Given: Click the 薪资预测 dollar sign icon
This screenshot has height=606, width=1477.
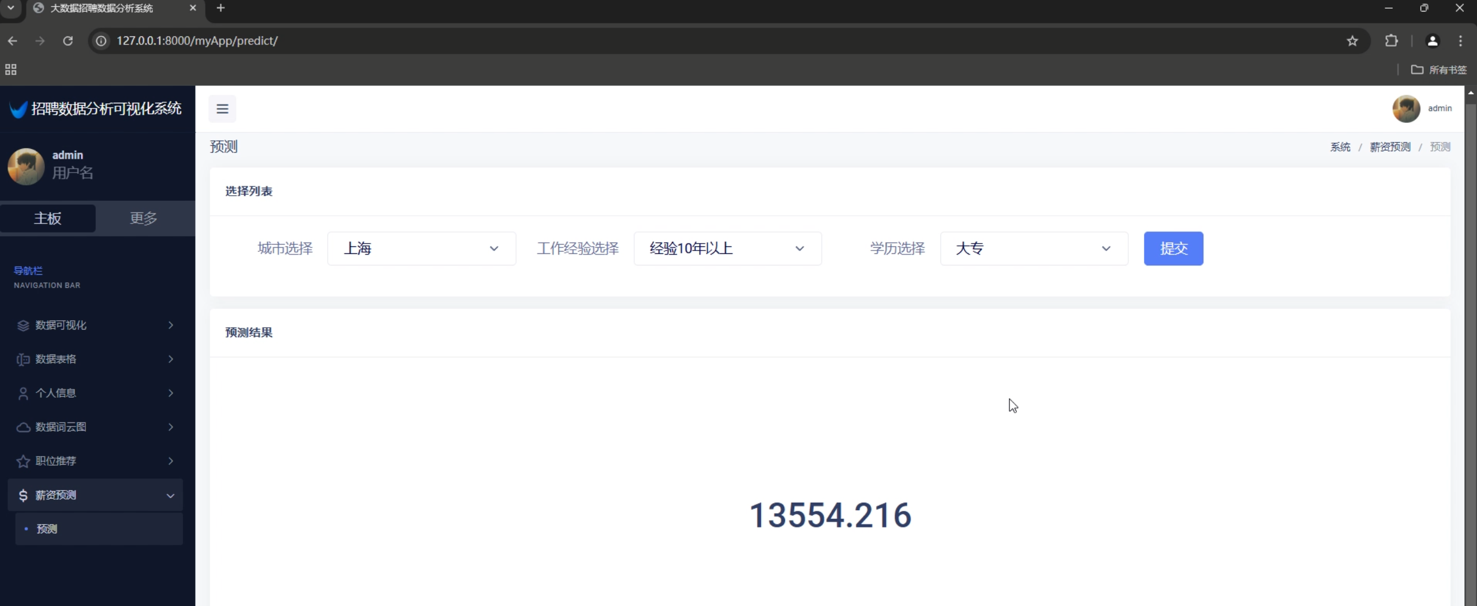Looking at the screenshot, I should (23, 495).
